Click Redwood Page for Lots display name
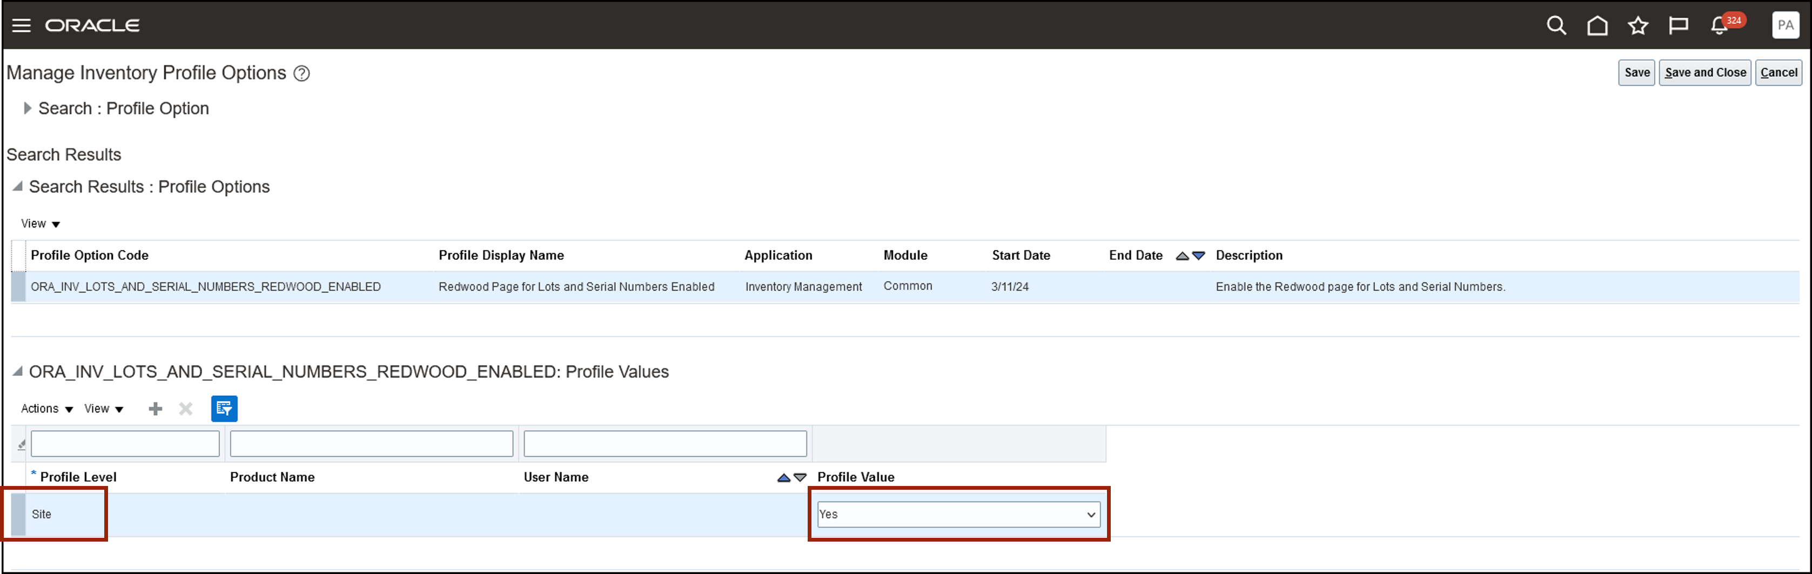This screenshot has width=1812, height=574. tap(576, 287)
